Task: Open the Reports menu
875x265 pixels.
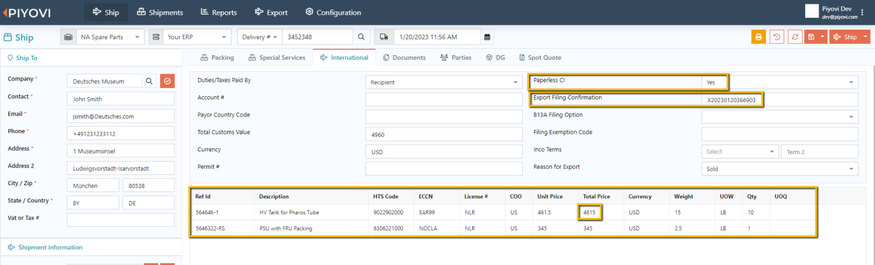Action: (x=219, y=12)
